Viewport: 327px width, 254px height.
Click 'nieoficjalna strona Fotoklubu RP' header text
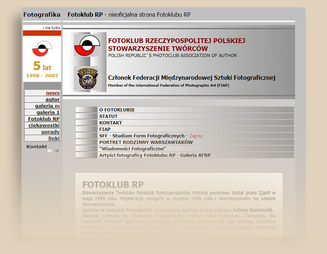149,15
